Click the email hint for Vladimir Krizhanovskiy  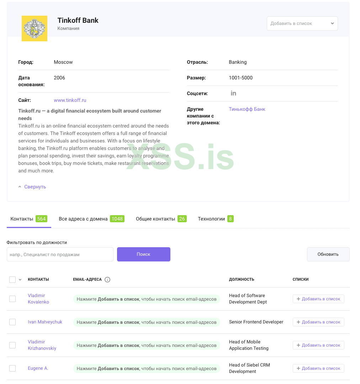pos(147,345)
